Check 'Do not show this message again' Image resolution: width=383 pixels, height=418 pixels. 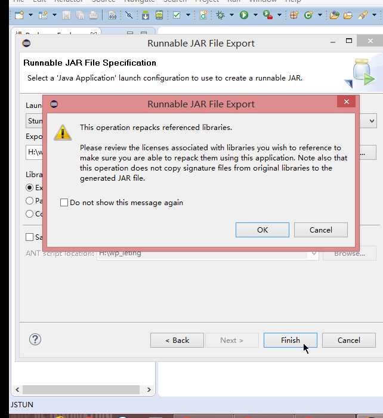point(64,203)
